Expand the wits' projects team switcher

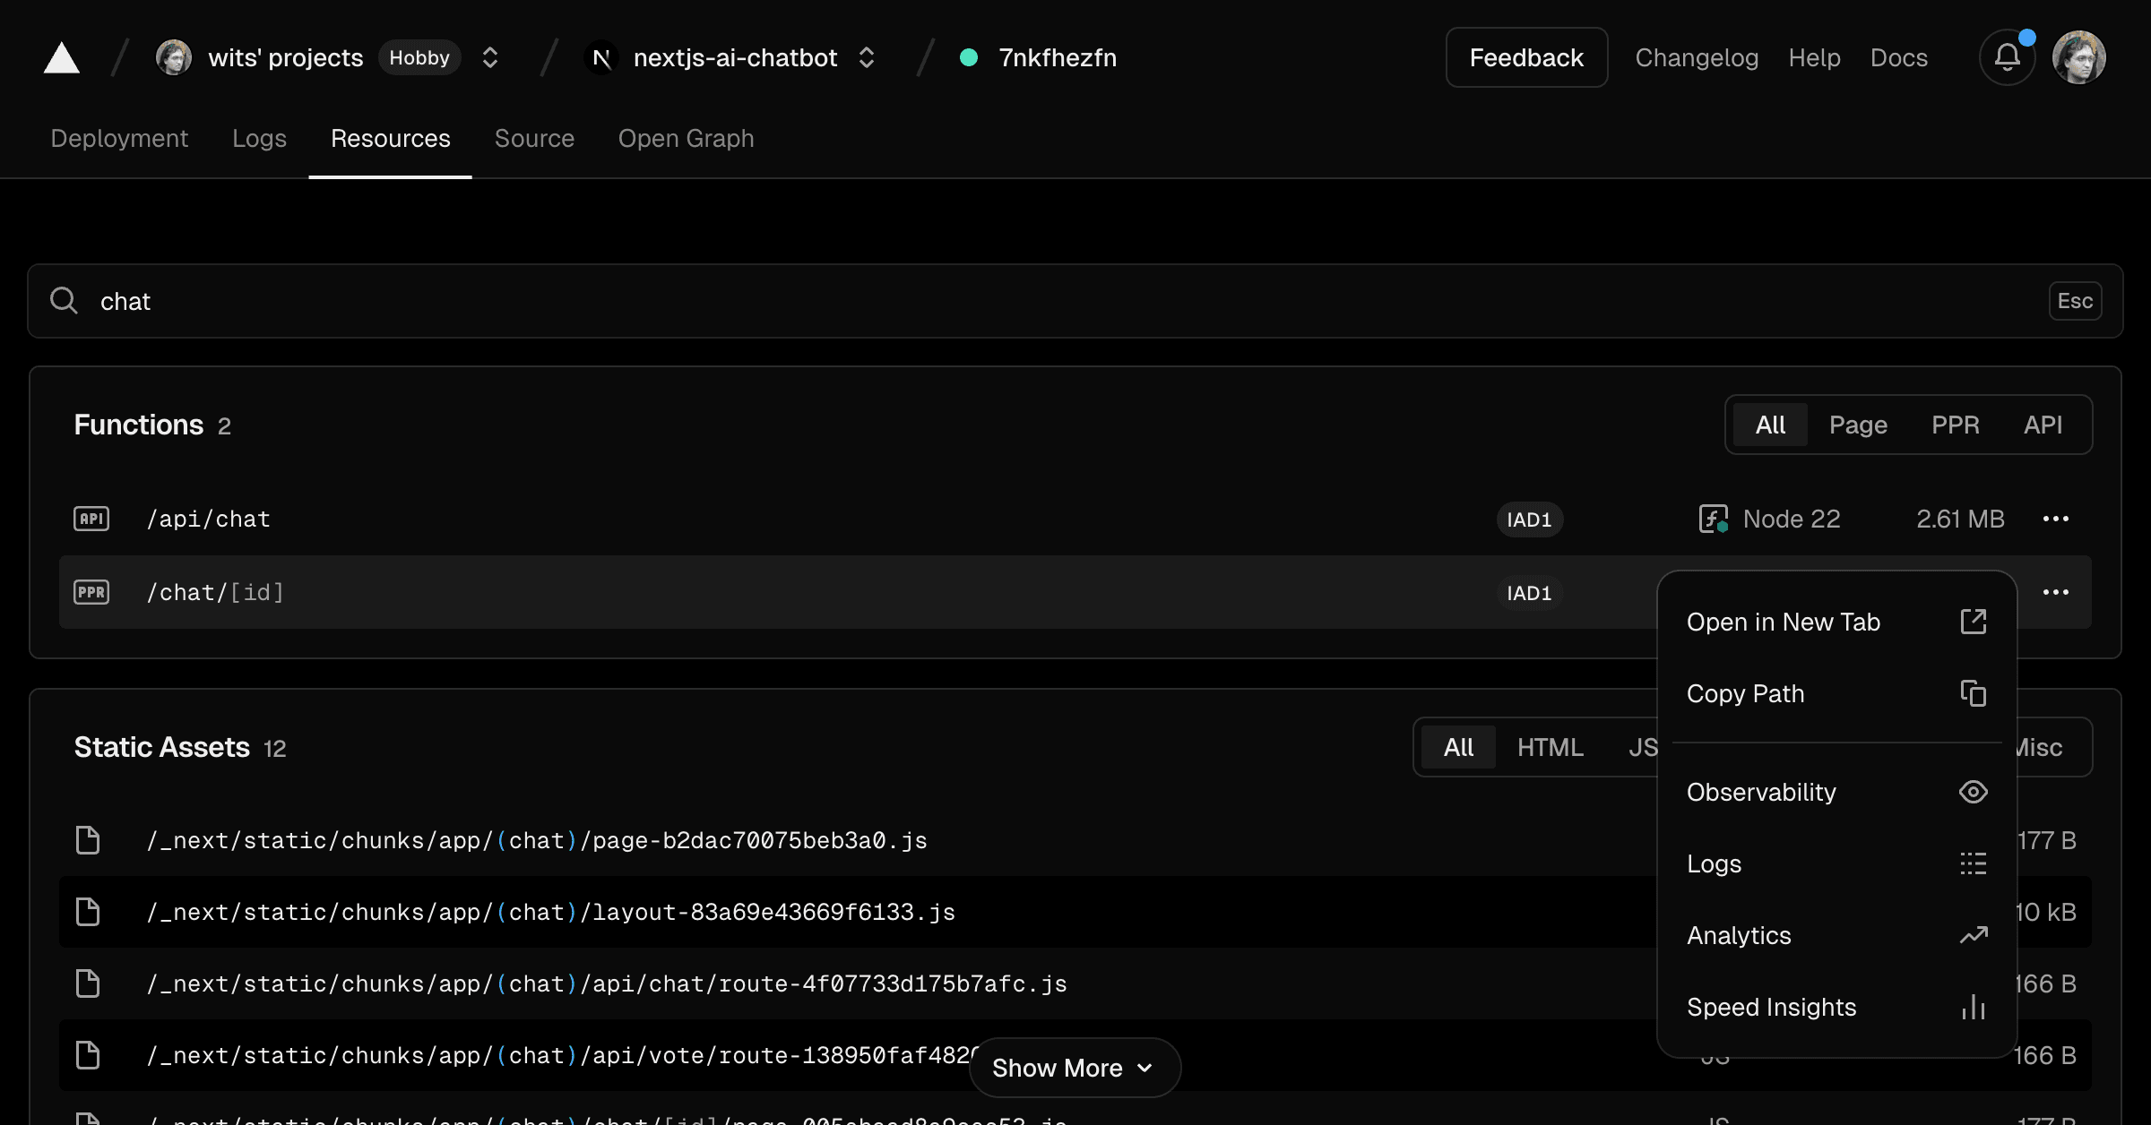click(489, 56)
